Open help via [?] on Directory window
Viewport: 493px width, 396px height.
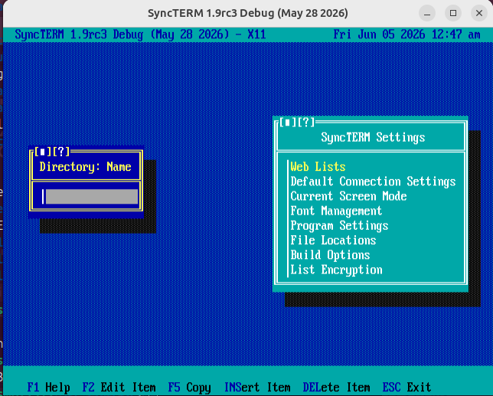pyautogui.click(x=60, y=152)
